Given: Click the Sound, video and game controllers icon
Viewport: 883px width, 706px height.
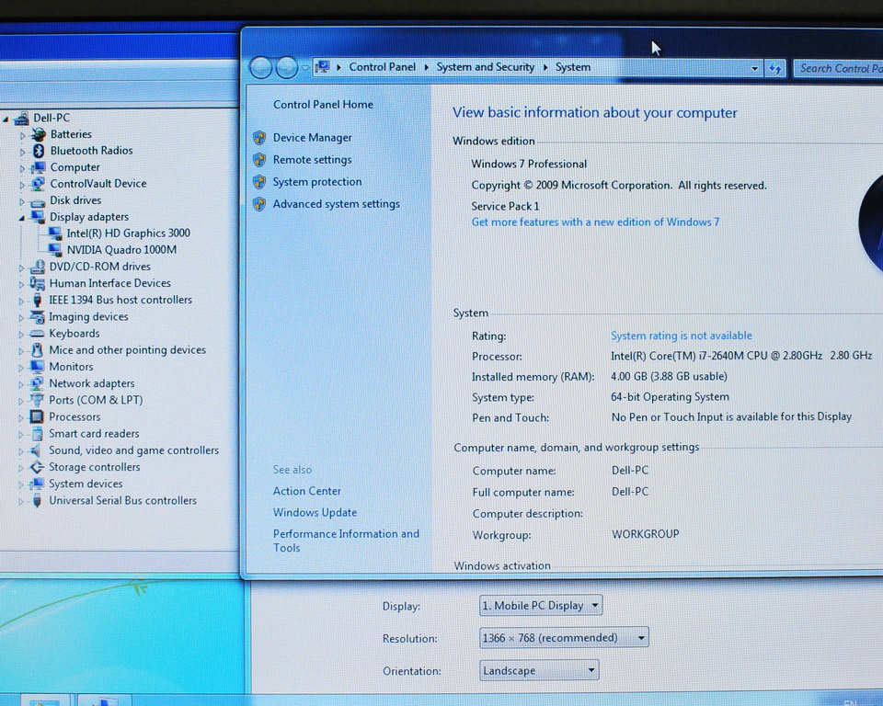Looking at the screenshot, I should [x=37, y=450].
